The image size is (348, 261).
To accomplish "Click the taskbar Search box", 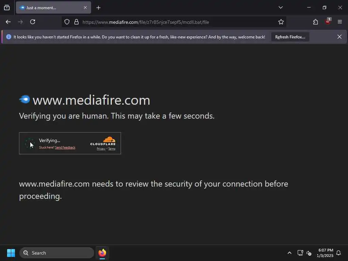I will pyautogui.click(x=57, y=253).
